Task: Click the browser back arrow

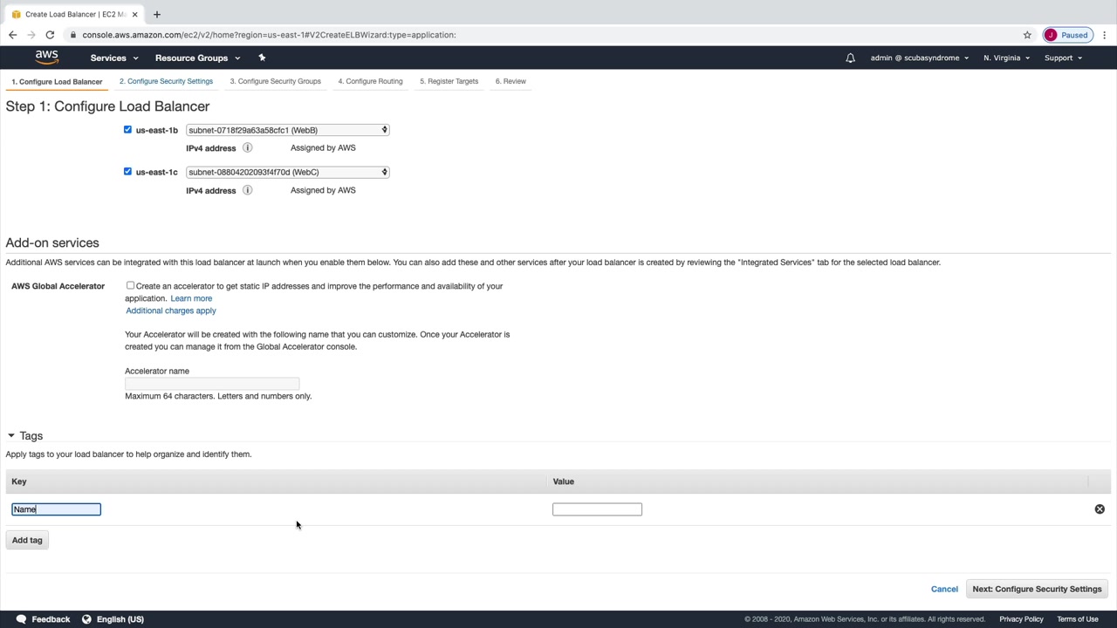Action: pos(12,35)
